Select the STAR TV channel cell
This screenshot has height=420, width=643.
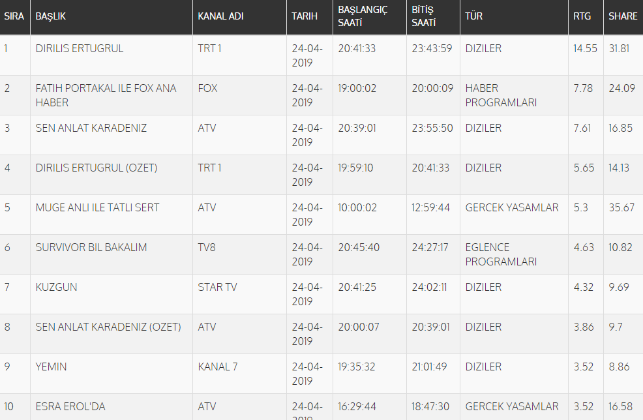point(217,287)
